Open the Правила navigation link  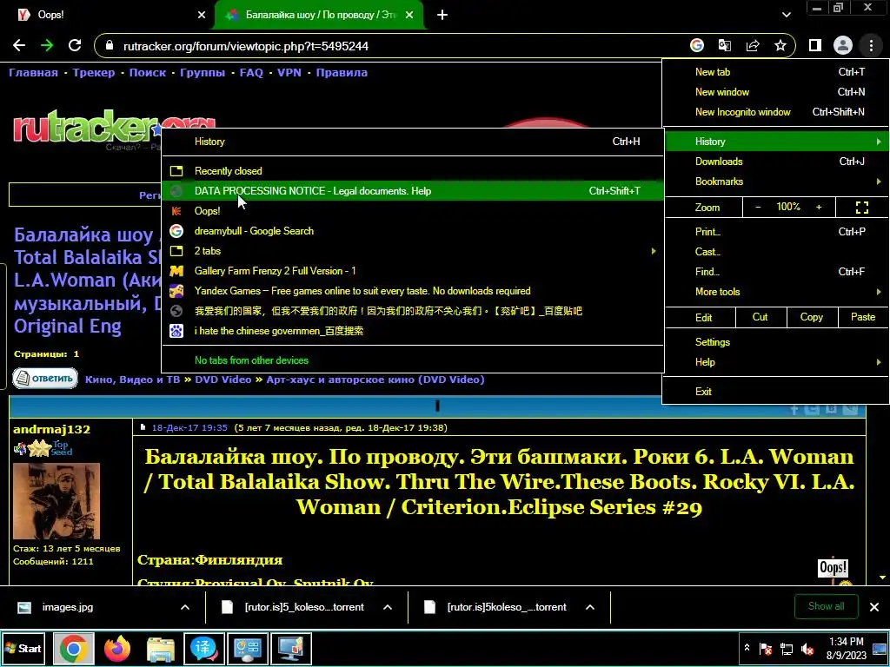pyautogui.click(x=342, y=73)
